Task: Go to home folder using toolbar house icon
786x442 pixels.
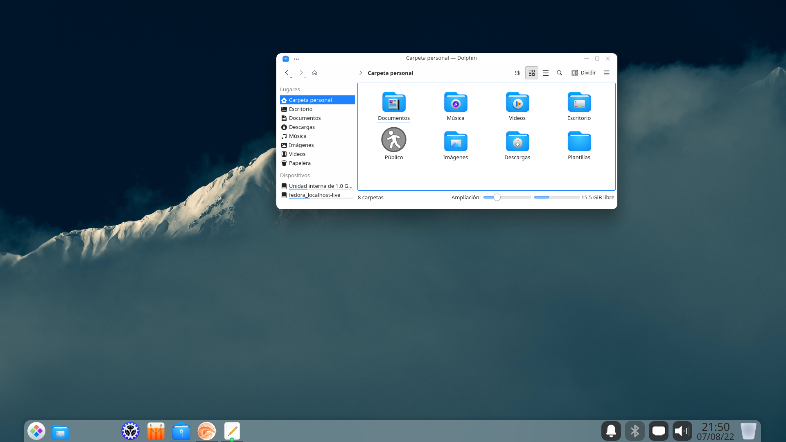Action: [x=314, y=73]
